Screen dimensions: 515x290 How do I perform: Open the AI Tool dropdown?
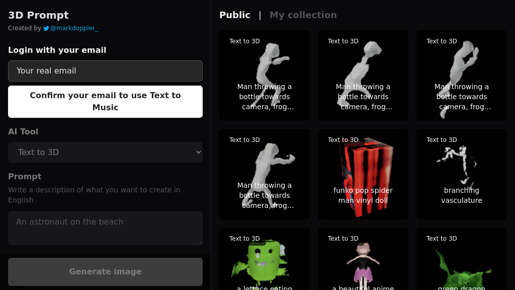coord(105,152)
